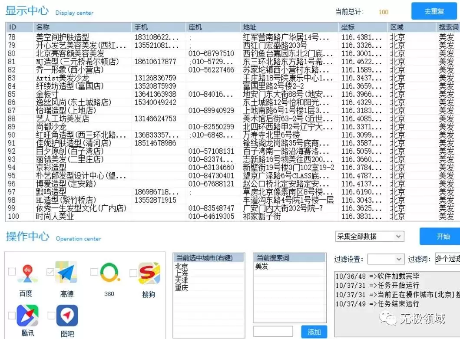460x339 pixels.
Task: Select 美发 in the search keyword list
Action: point(261,266)
